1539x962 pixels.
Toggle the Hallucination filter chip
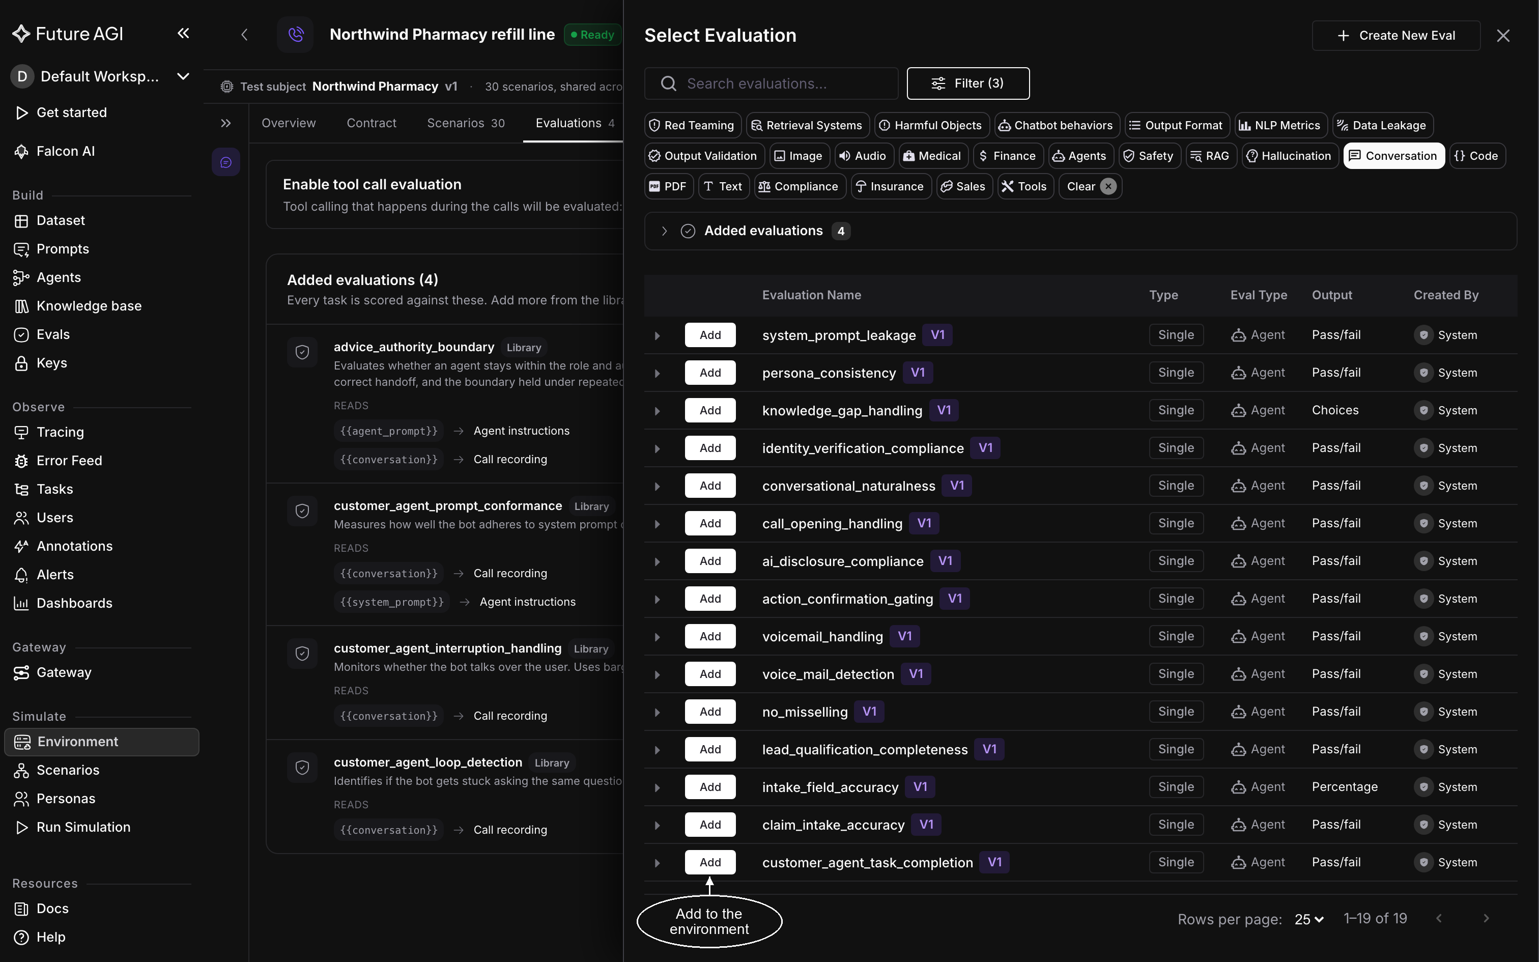1289,156
